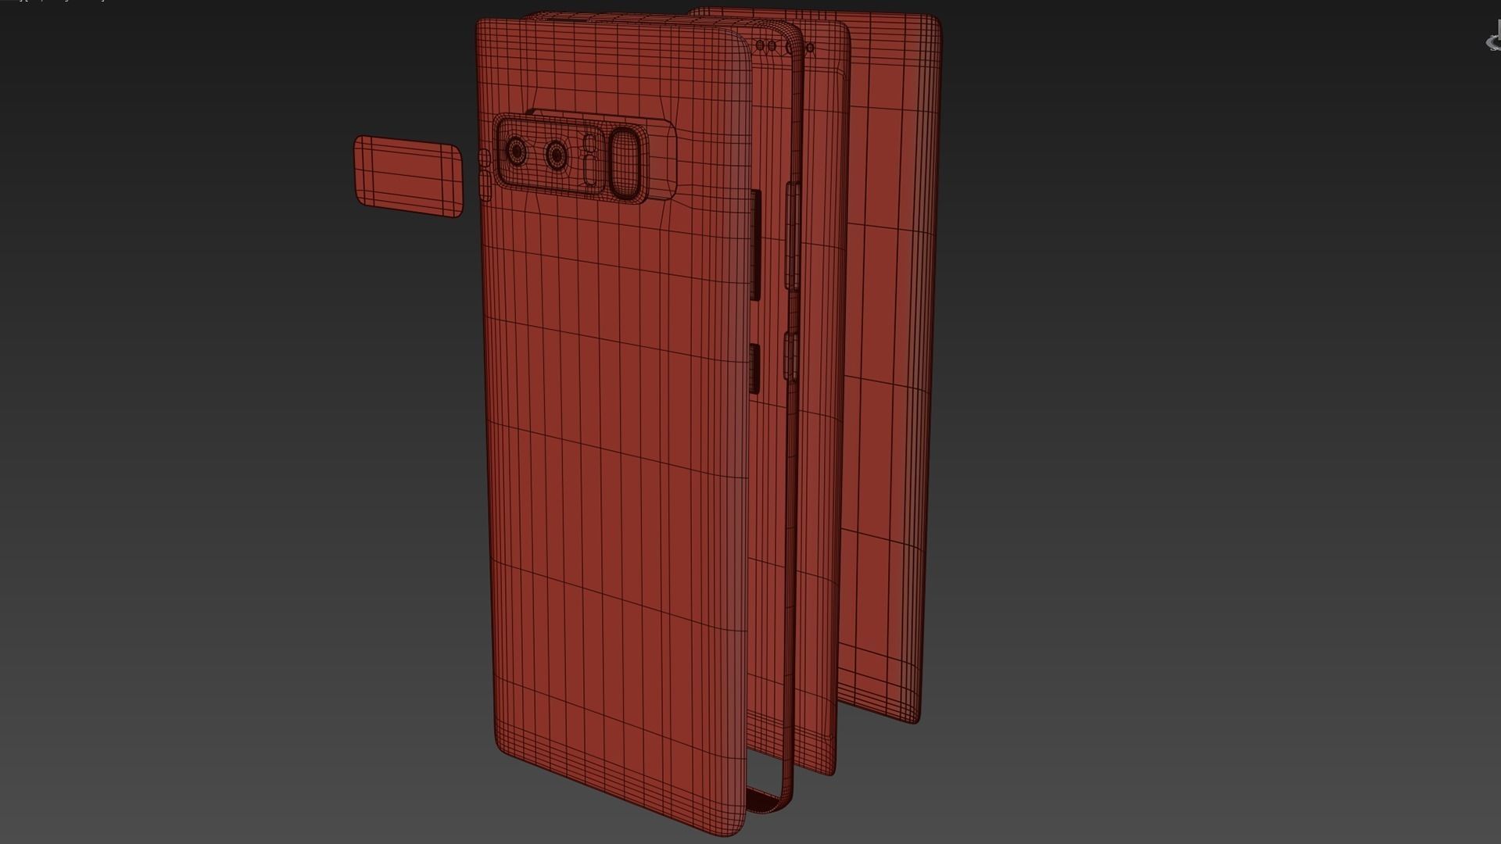Click the cropped viewport label at top left

[x=55, y=2]
